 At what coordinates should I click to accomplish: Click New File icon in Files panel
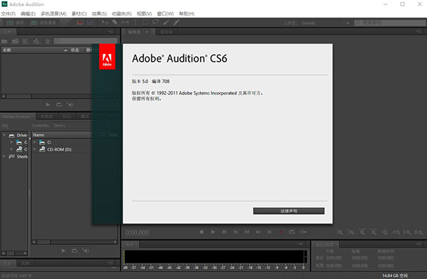coord(26,41)
